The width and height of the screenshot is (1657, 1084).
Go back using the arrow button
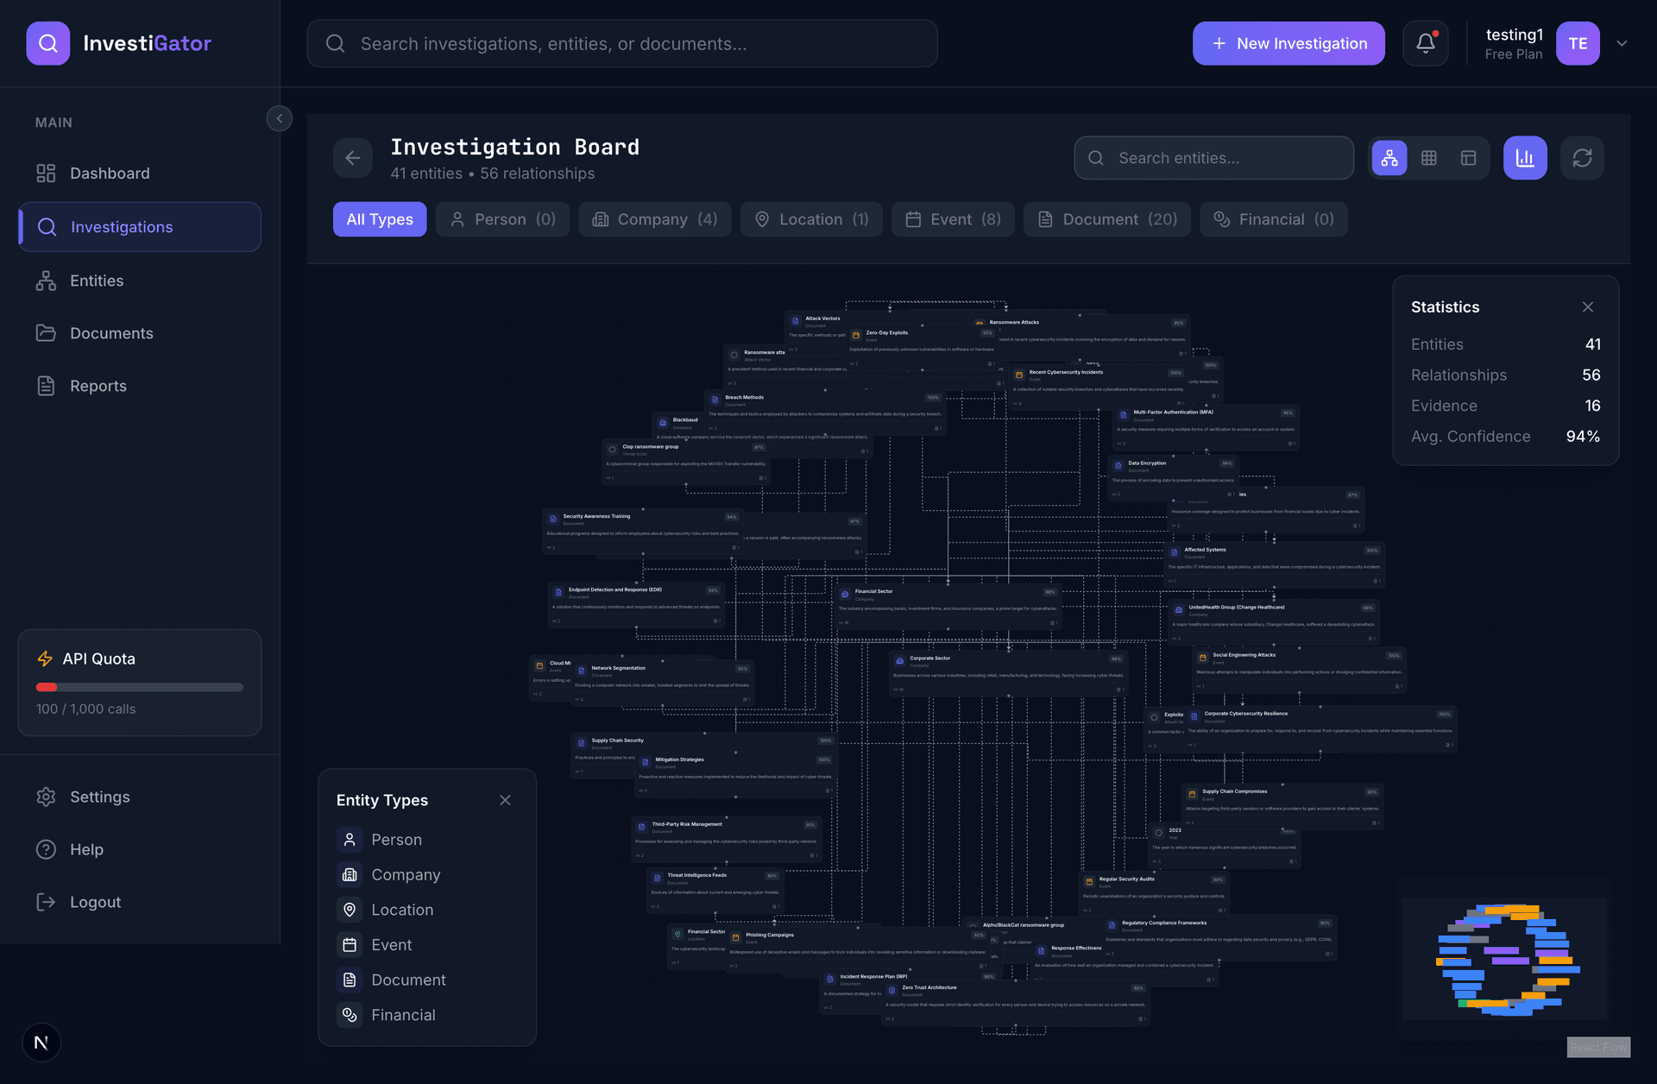point(353,158)
